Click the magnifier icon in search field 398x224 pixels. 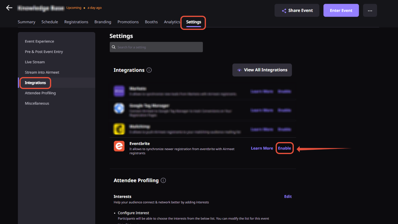coord(114,47)
